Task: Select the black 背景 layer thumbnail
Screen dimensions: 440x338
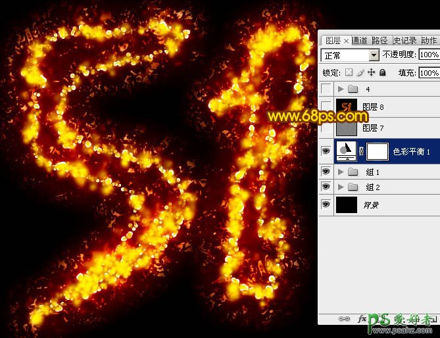Action: pyautogui.click(x=346, y=205)
